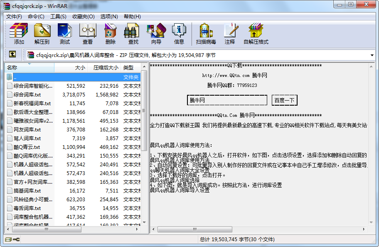Run the 测试 (Test) archive tool
Viewport: 379px width, 247px height.
click(x=65, y=34)
